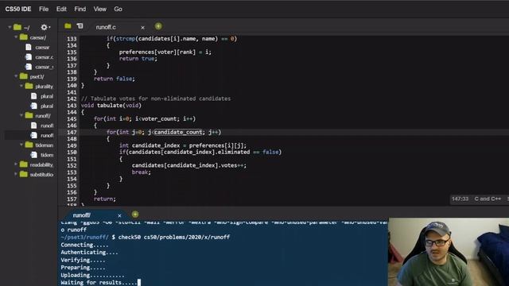The width and height of the screenshot is (509, 286).
Task: Click the '// Tabulate votes' comment line
Action: point(156,99)
